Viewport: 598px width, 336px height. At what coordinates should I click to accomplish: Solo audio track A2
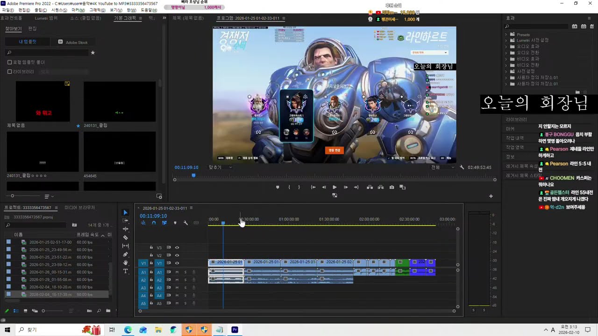[x=185, y=280]
